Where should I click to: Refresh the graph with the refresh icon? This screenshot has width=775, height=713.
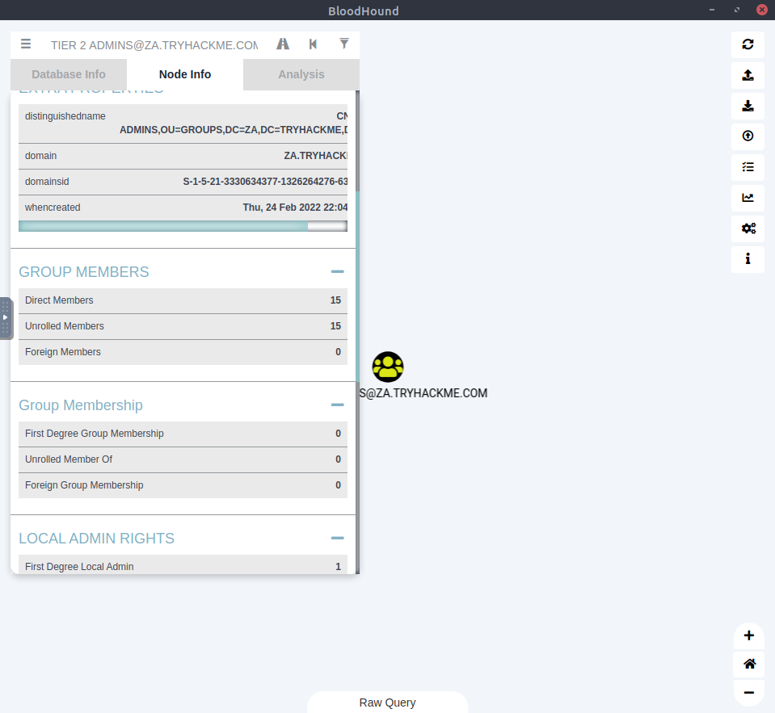tap(748, 44)
